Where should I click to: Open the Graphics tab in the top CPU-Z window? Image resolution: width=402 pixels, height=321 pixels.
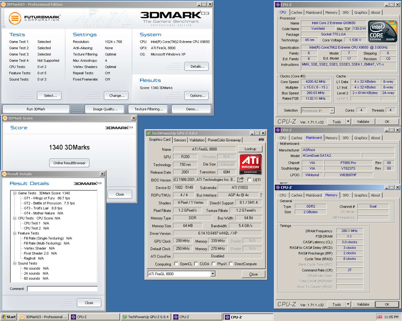[361, 13]
